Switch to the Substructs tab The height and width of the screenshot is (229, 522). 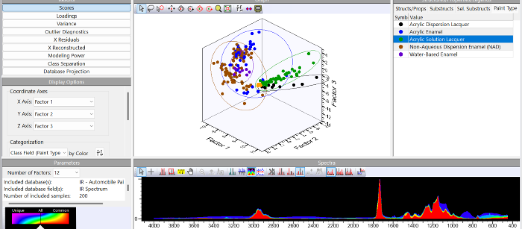[x=441, y=8]
